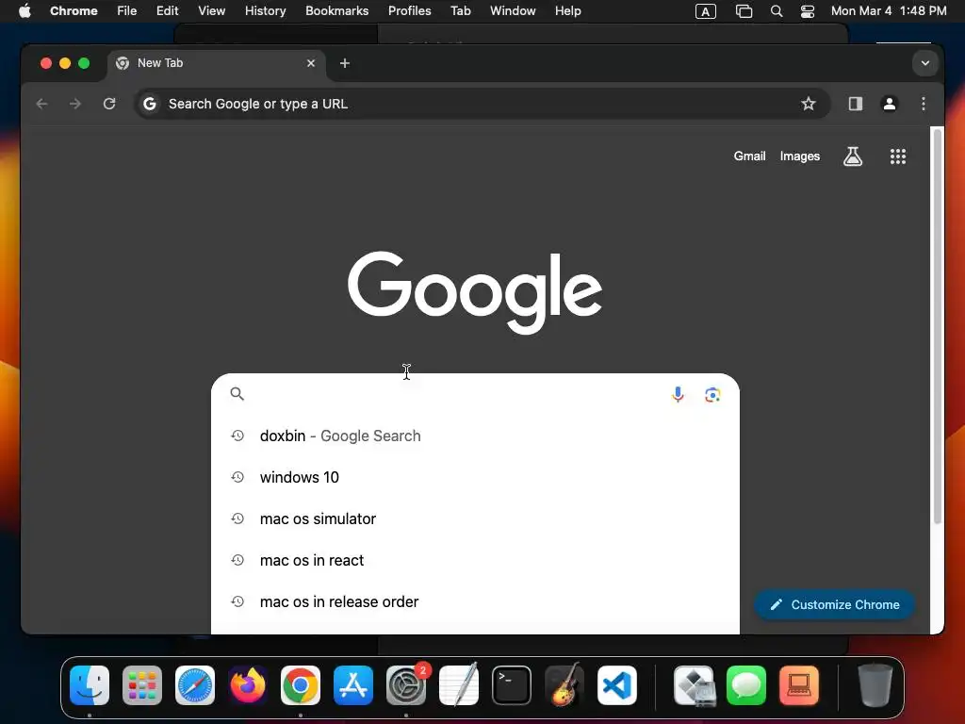Open the Apple menu
The width and height of the screenshot is (965, 724).
[25, 11]
